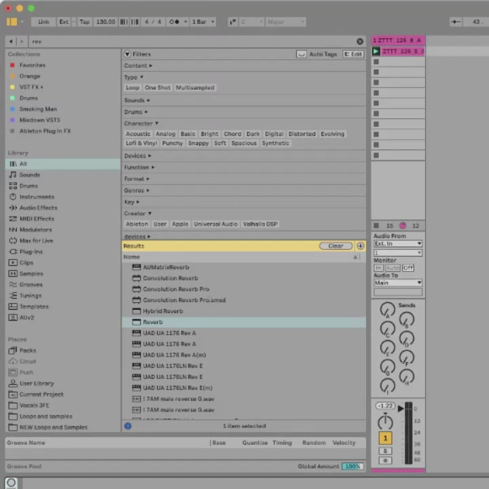This screenshot has width=489, height=489.
Task: Expand the Sounds filter group
Action: [x=137, y=100]
